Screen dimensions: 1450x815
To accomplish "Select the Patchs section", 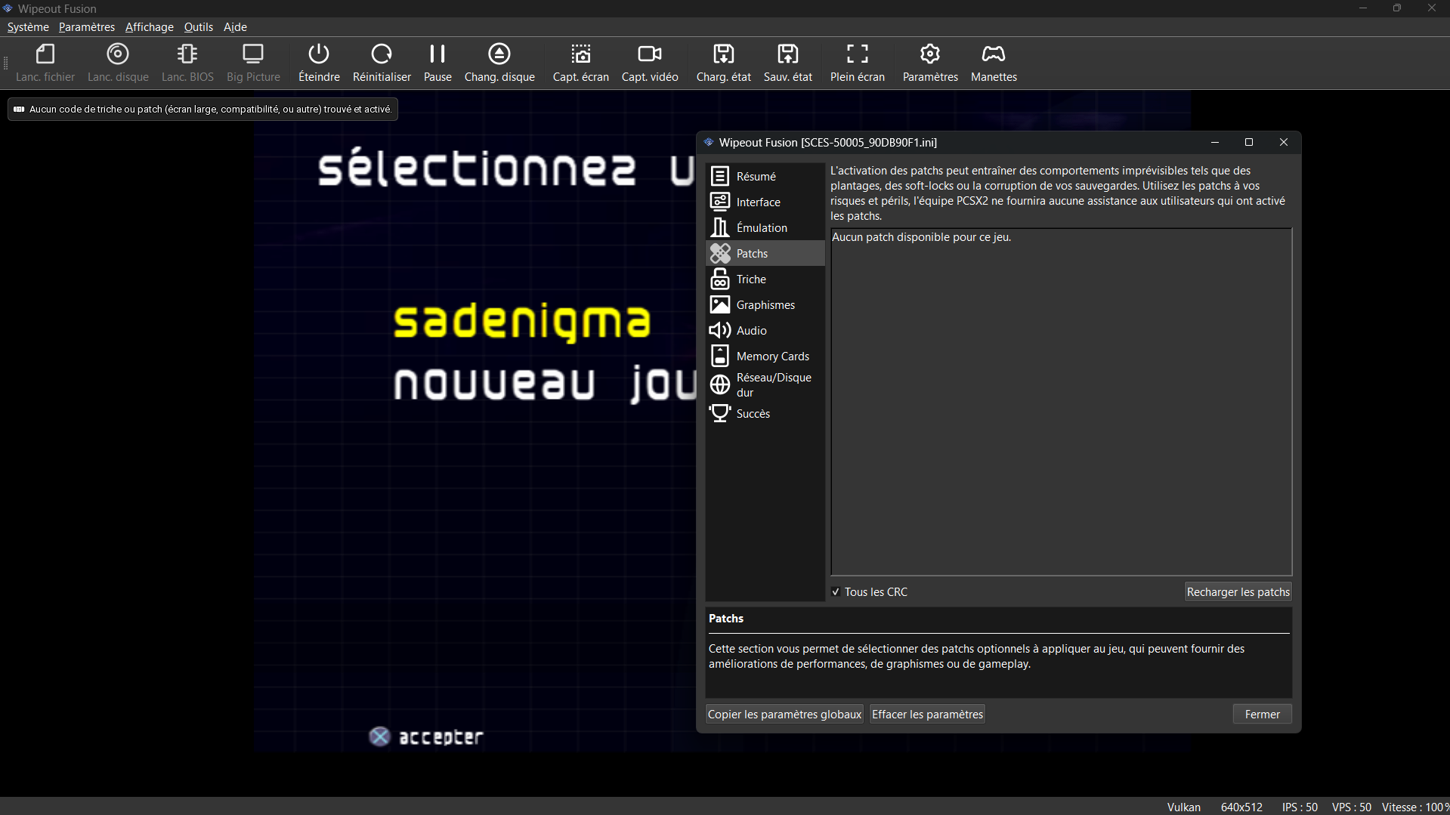I will click(765, 253).
